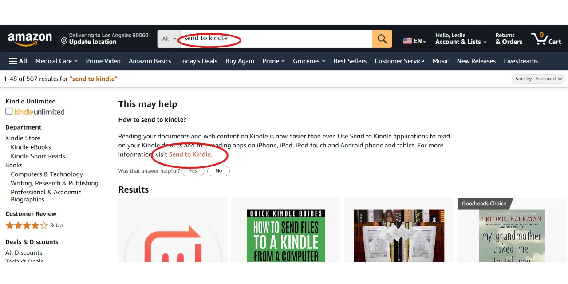
Task: Select the Books department
Action: click(x=14, y=165)
